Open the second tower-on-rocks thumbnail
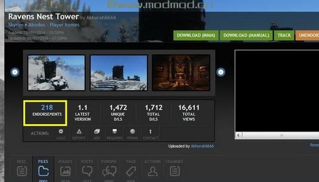This screenshot has width=319, height=182. [118, 73]
